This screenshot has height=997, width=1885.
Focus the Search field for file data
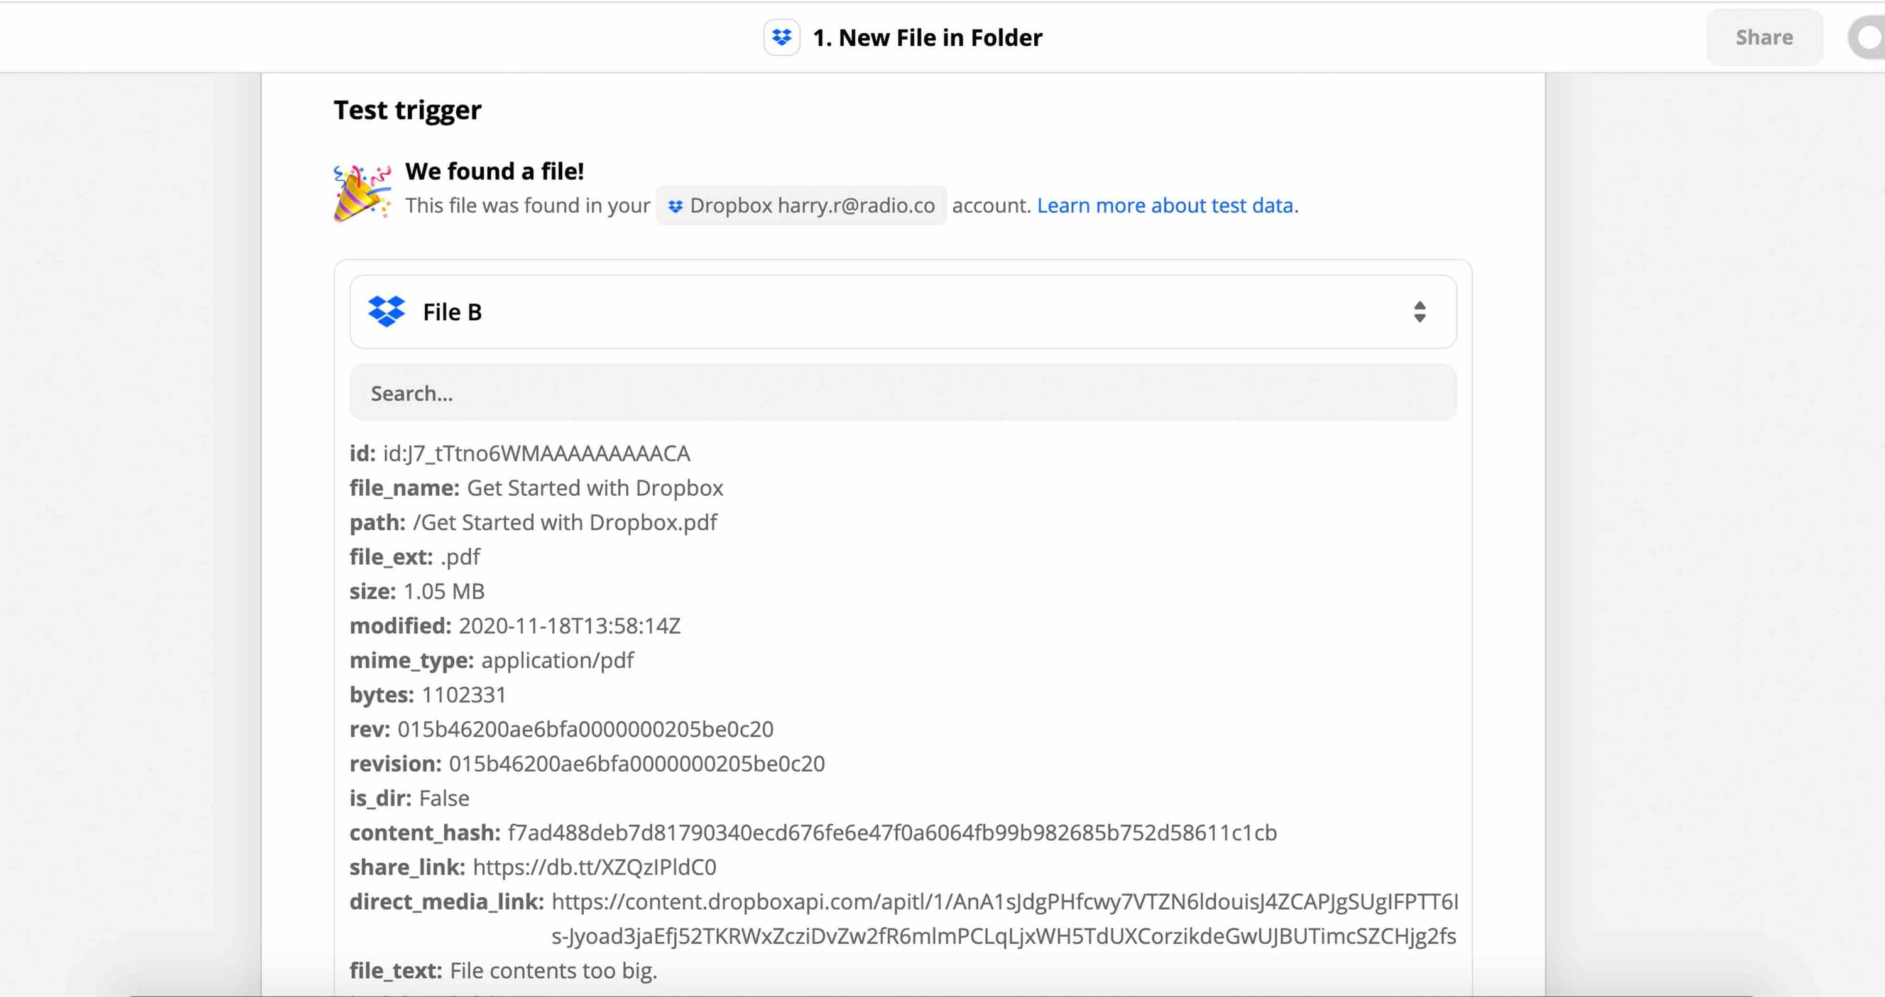pos(902,393)
